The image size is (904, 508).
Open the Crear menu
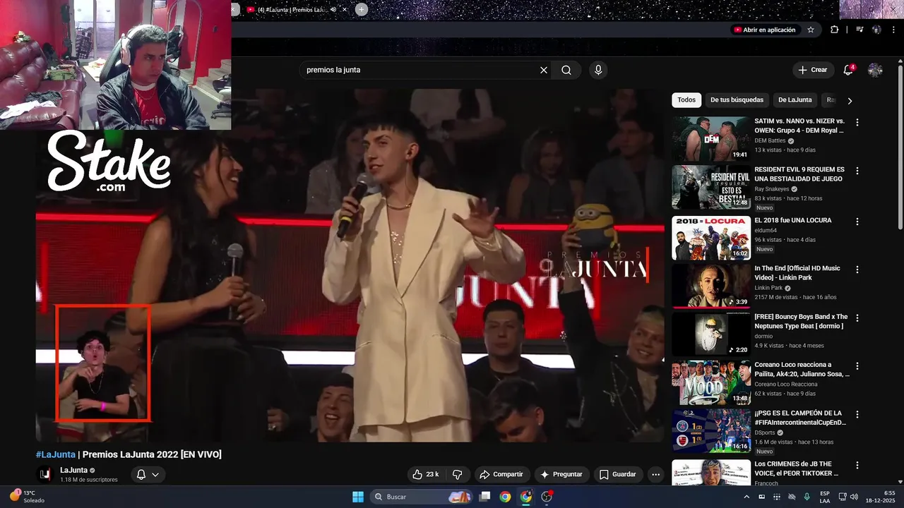[812, 70]
